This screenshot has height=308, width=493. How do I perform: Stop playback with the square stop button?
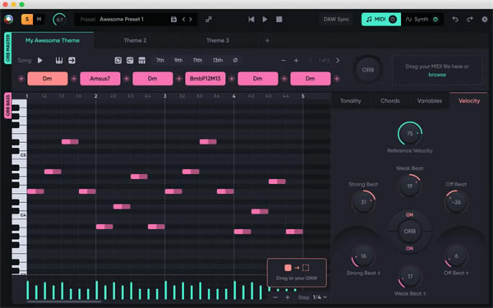click(x=279, y=20)
